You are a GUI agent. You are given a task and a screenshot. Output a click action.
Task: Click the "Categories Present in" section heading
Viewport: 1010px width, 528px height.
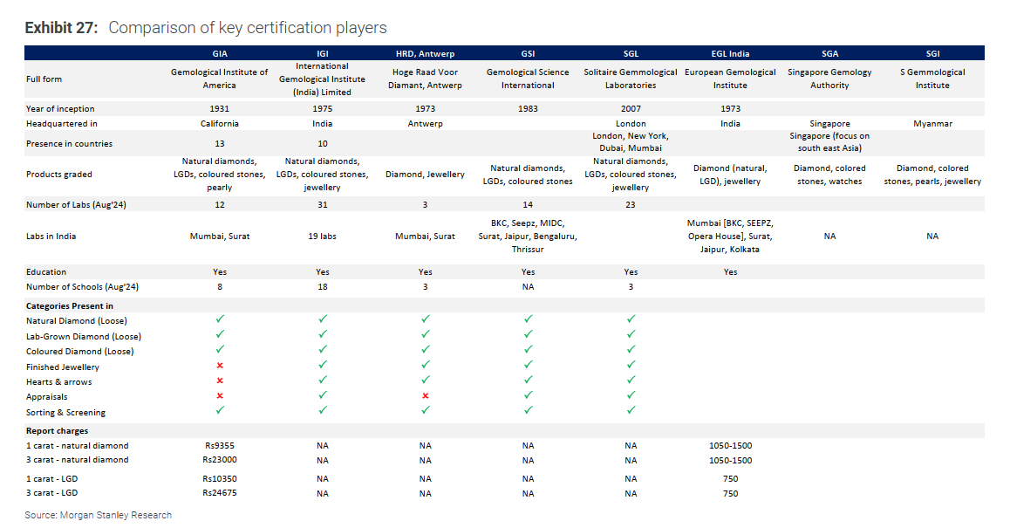(x=70, y=306)
